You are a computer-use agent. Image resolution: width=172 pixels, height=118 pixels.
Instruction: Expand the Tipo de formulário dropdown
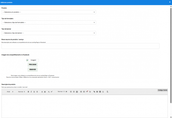point(49,22)
